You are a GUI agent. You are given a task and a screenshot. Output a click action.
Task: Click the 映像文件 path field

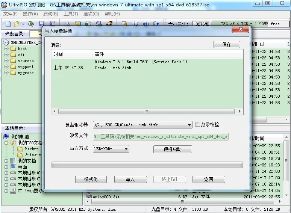pyautogui.click(x=161, y=137)
